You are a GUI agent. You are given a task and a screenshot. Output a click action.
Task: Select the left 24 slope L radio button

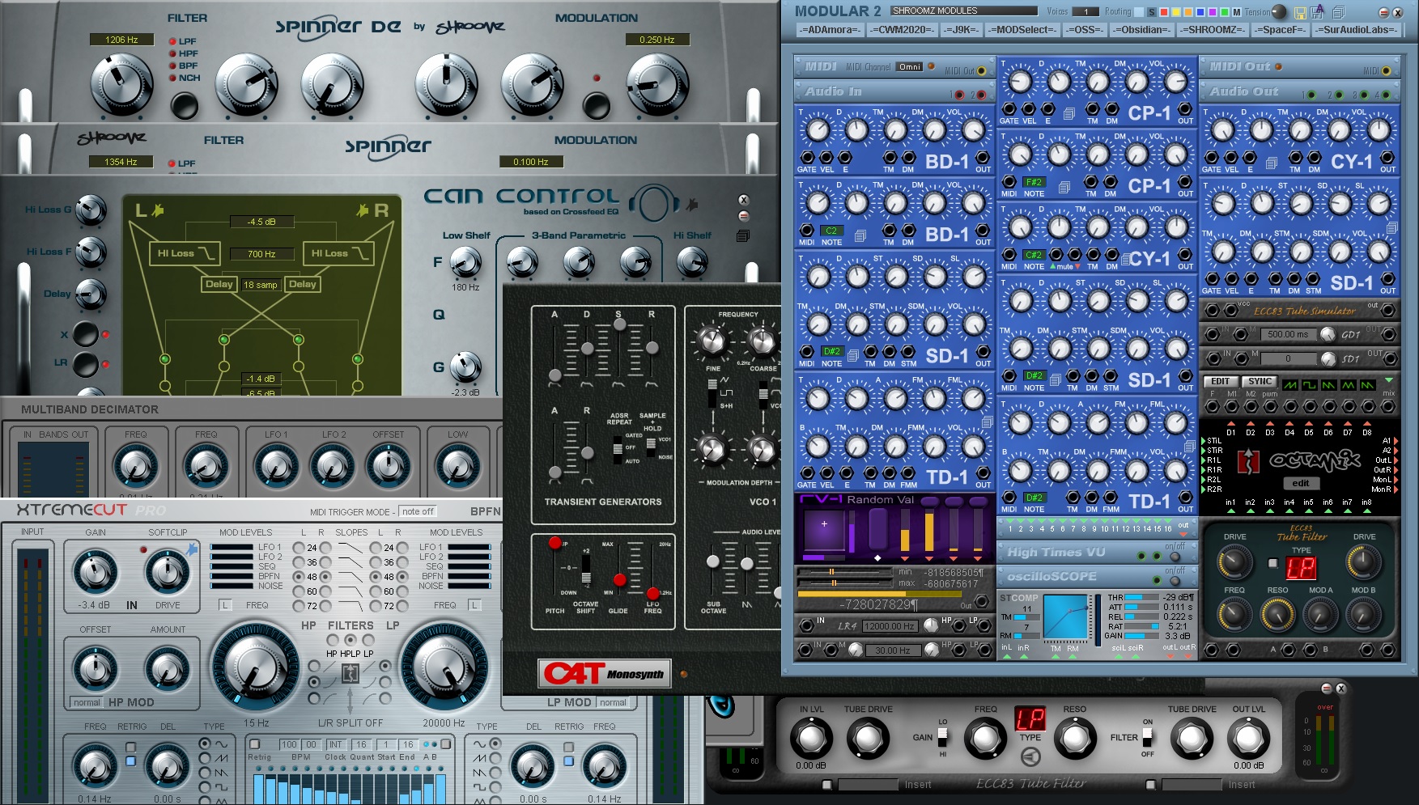[299, 548]
